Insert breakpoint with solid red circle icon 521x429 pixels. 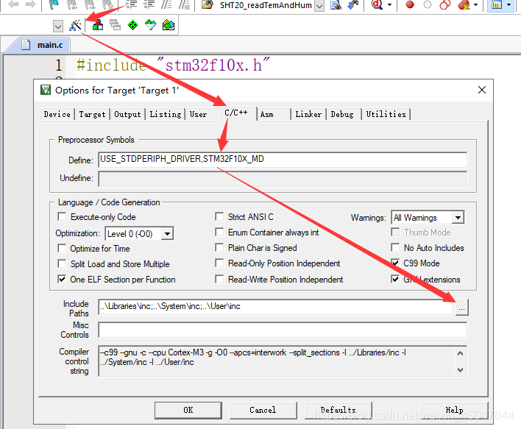410,4
